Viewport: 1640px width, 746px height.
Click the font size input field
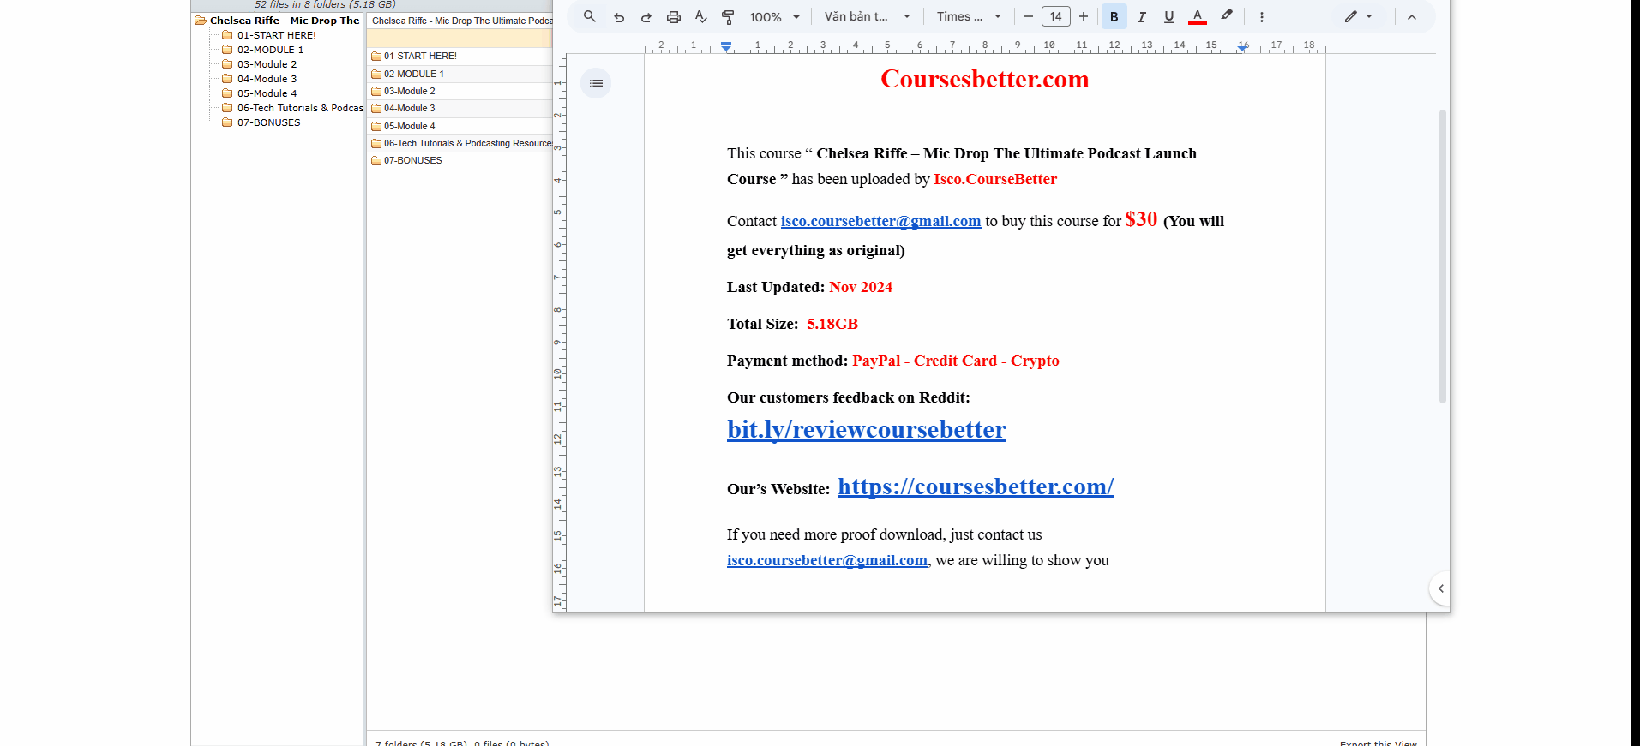1055,17
